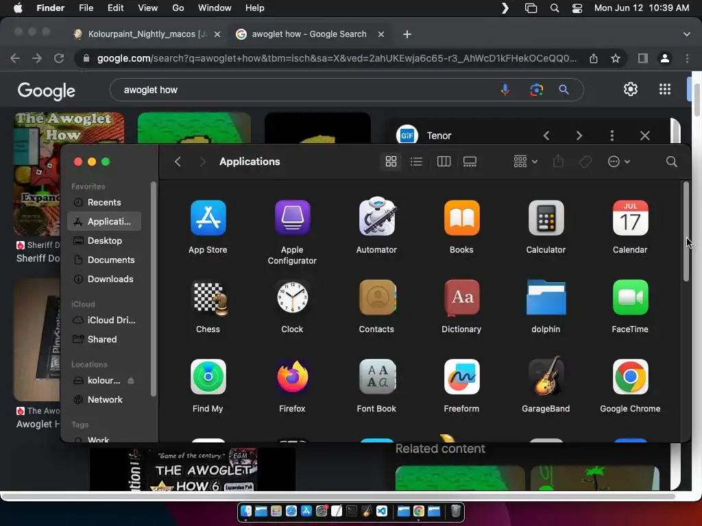
Task: Search by image with Google Lens
Action: [x=536, y=90]
